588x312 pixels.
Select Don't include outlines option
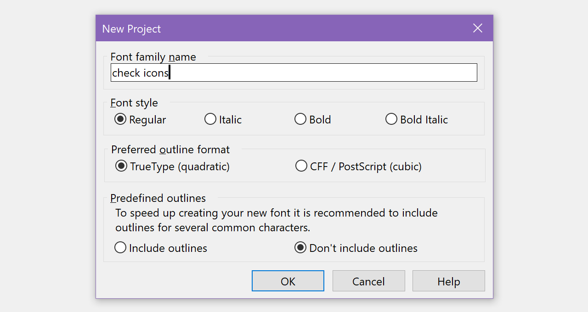(x=300, y=248)
